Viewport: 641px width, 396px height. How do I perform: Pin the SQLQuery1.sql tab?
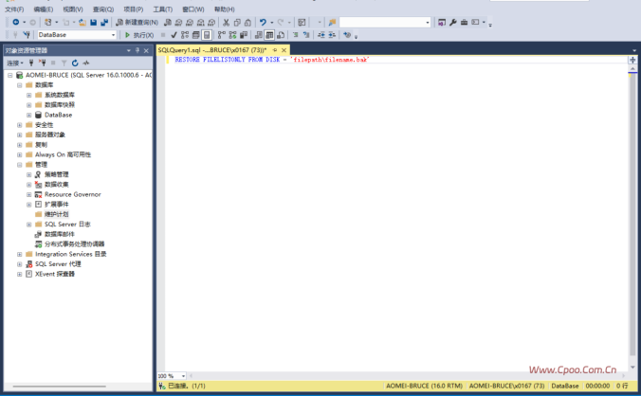(x=275, y=50)
